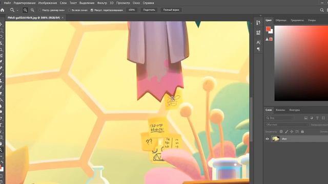Click the Подогнать button

point(149,10)
